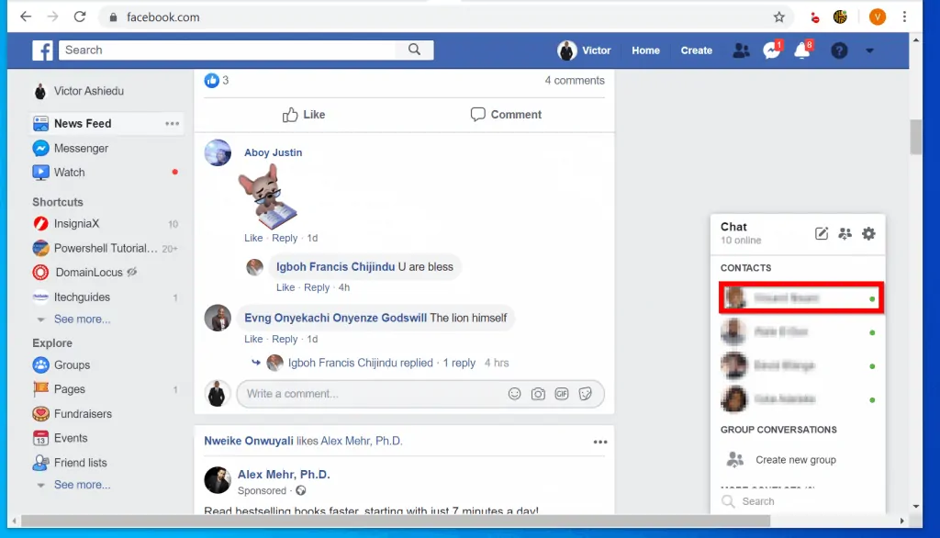Insert an emoji in the comment box
This screenshot has height=538, width=940.
514,393
